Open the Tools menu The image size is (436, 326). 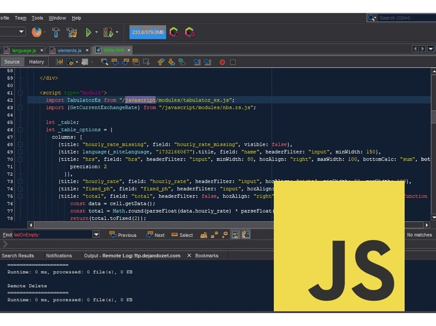pos(37,18)
